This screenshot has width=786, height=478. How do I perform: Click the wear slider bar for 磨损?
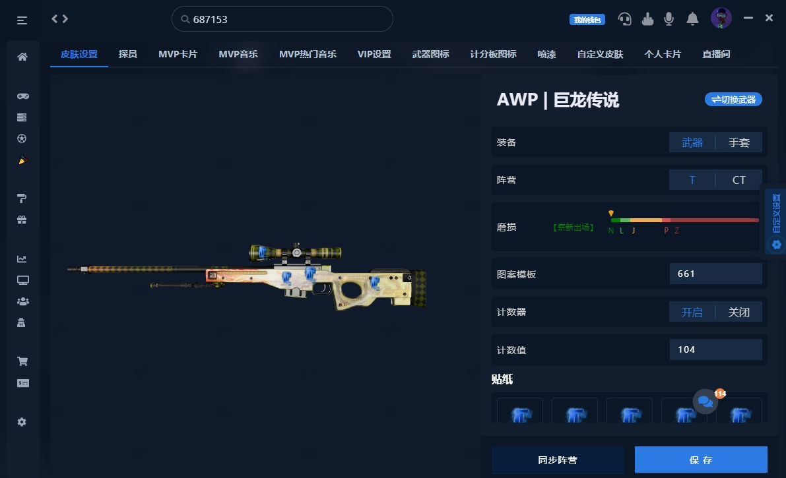click(x=684, y=220)
